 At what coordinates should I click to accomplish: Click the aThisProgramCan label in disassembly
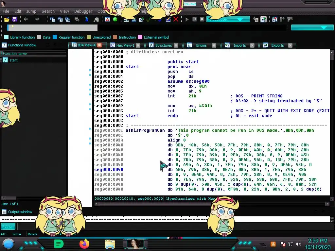[x=145, y=130]
